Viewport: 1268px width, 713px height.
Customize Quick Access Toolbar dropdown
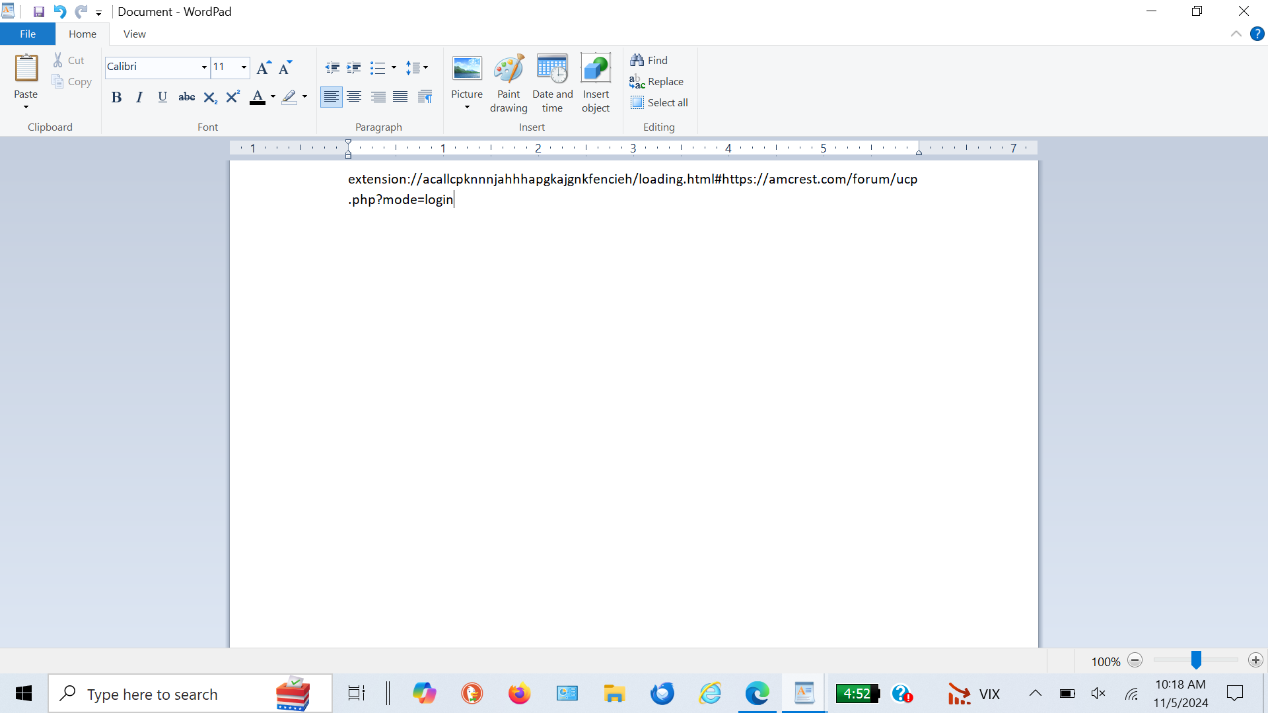click(98, 13)
